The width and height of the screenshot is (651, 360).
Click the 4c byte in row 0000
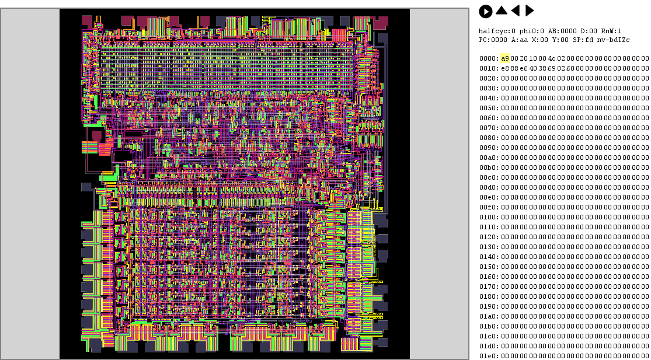pyautogui.click(x=552, y=58)
